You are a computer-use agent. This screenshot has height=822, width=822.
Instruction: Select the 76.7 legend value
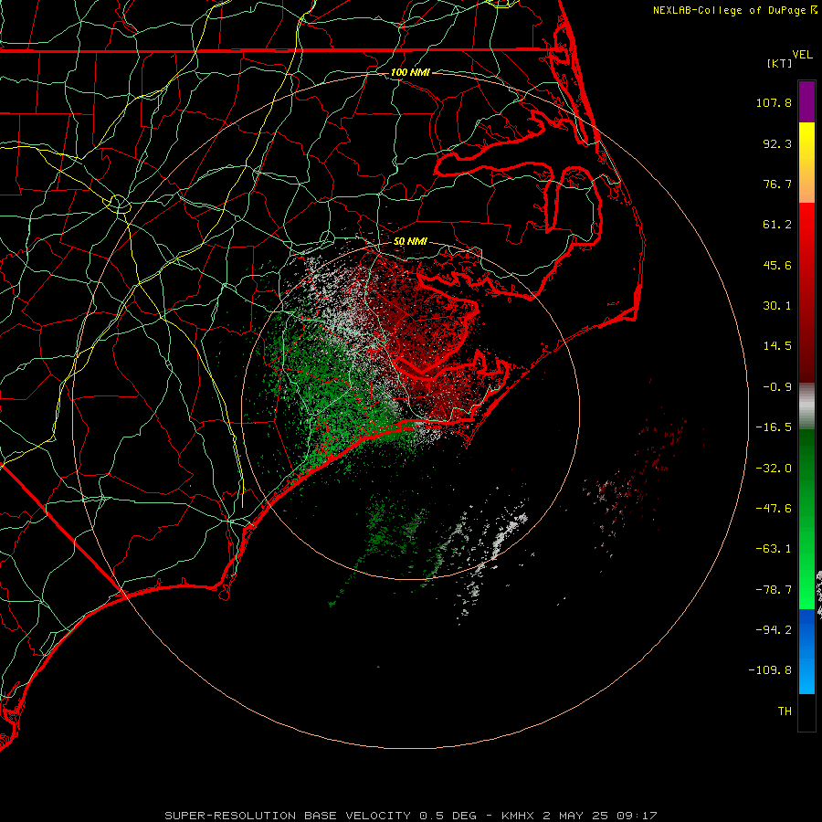pyautogui.click(x=777, y=184)
